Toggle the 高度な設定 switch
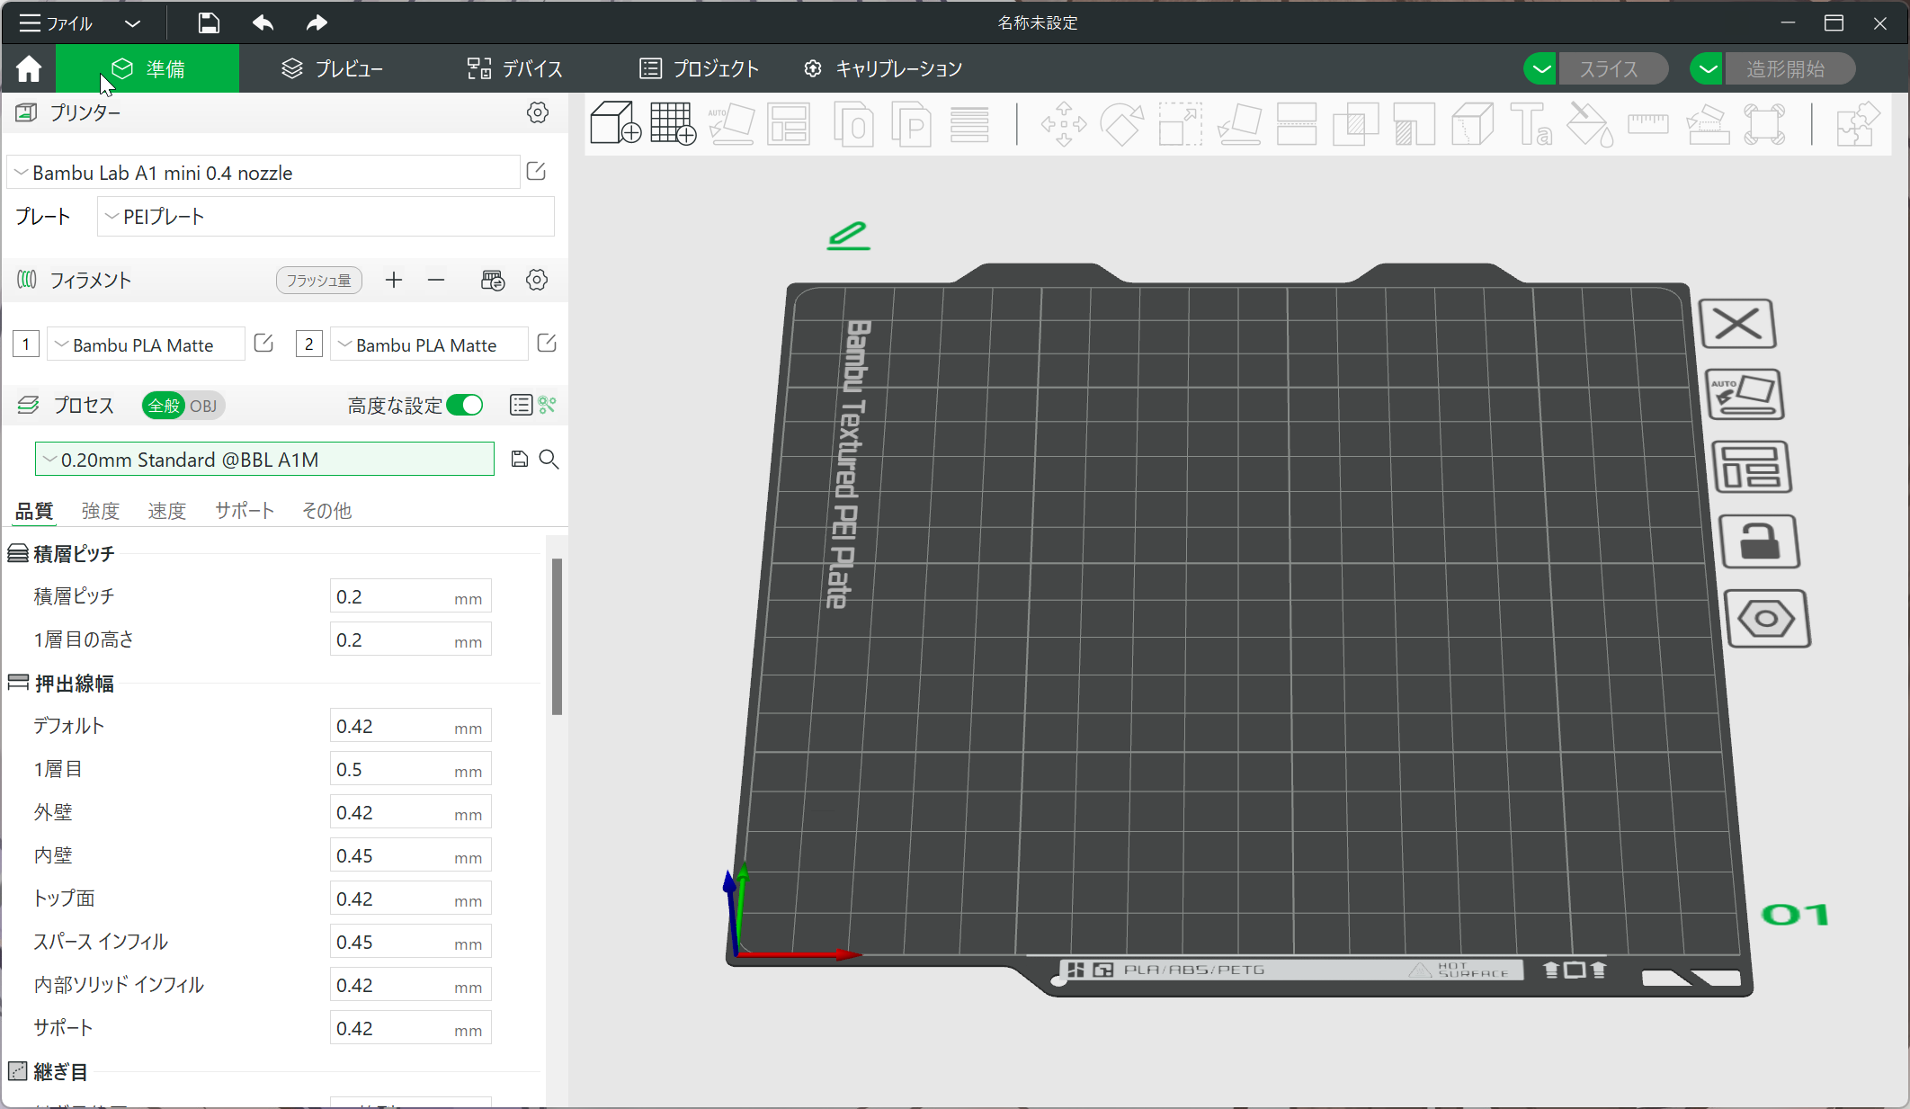Image resolution: width=1910 pixels, height=1109 pixels. coord(465,406)
